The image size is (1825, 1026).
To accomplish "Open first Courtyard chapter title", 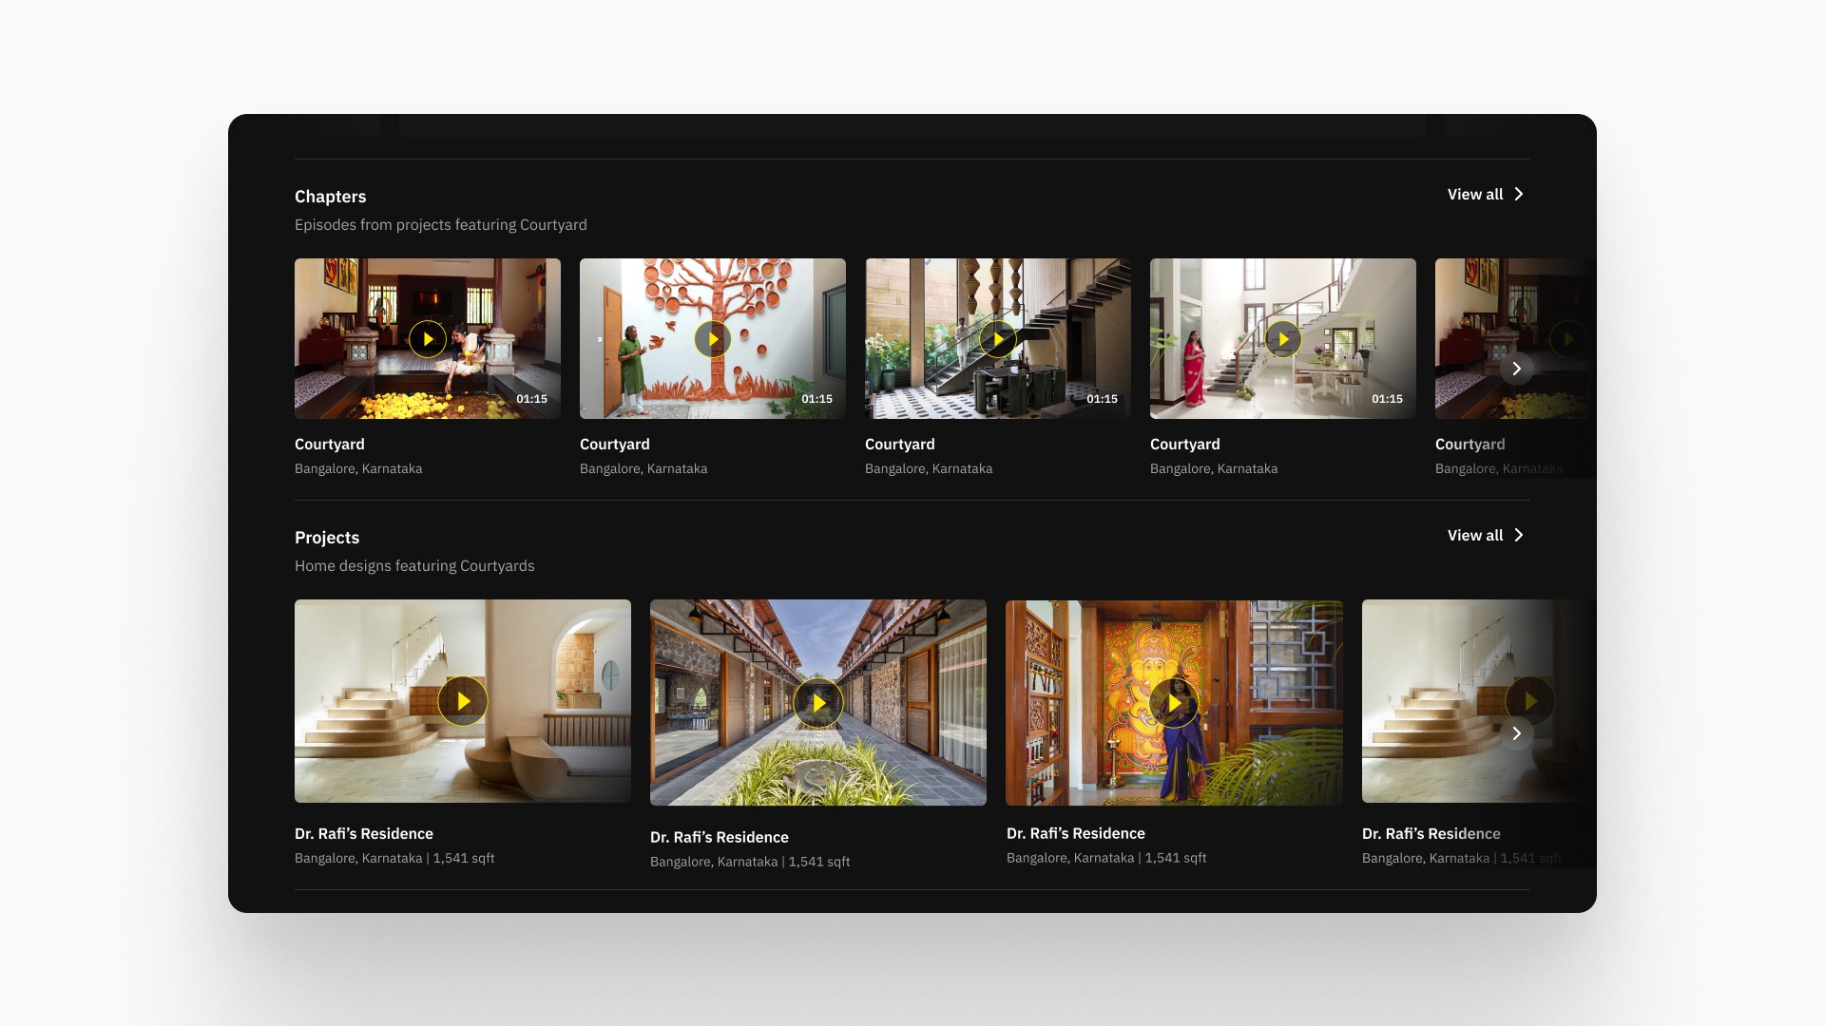I will pyautogui.click(x=330, y=445).
